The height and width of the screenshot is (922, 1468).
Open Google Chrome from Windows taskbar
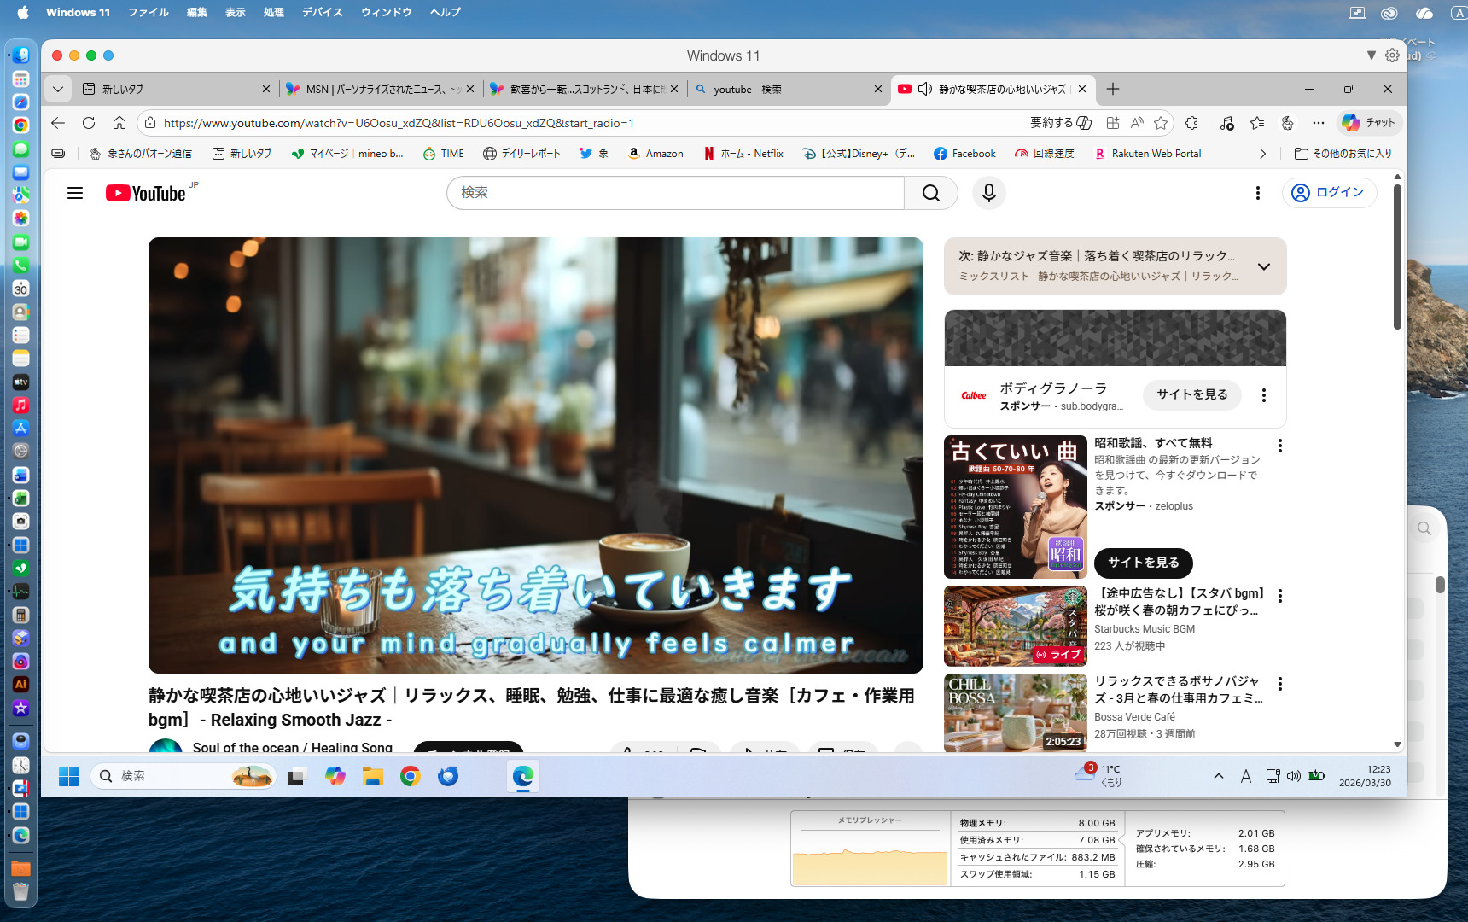tap(411, 776)
